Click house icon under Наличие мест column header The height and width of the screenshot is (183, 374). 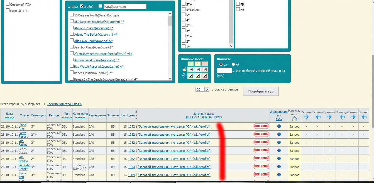coord(294,119)
